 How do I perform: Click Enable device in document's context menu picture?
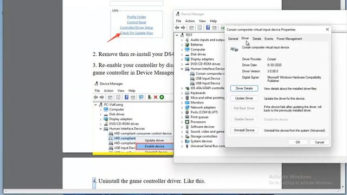click(x=155, y=146)
